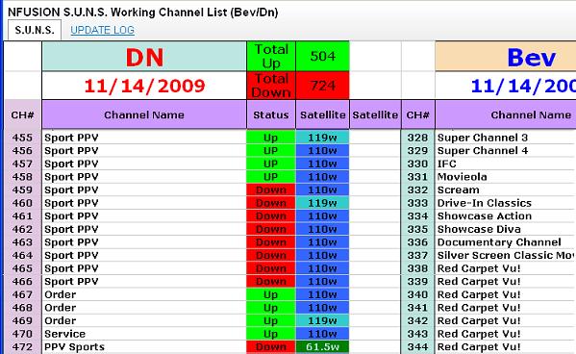Select the Showcase Diva cell
The image size is (576, 354).
pyautogui.click(x=506, y=229)
